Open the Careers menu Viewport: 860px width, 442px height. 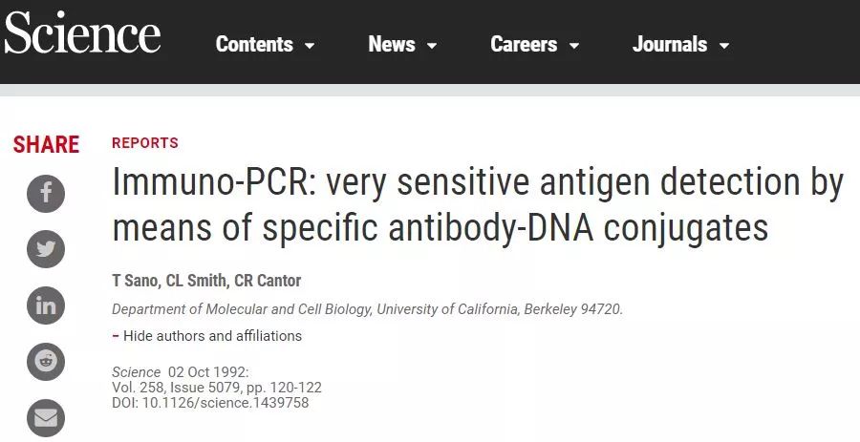click(524, 44)
